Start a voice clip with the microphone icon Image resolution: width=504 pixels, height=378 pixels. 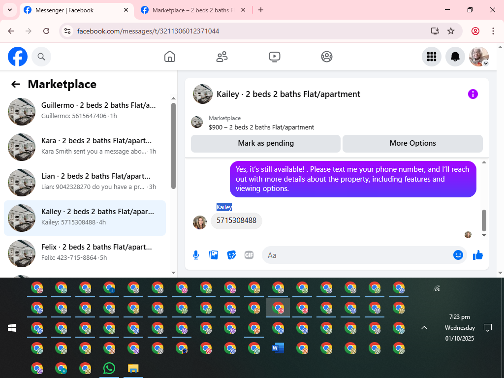click(196, 255)
